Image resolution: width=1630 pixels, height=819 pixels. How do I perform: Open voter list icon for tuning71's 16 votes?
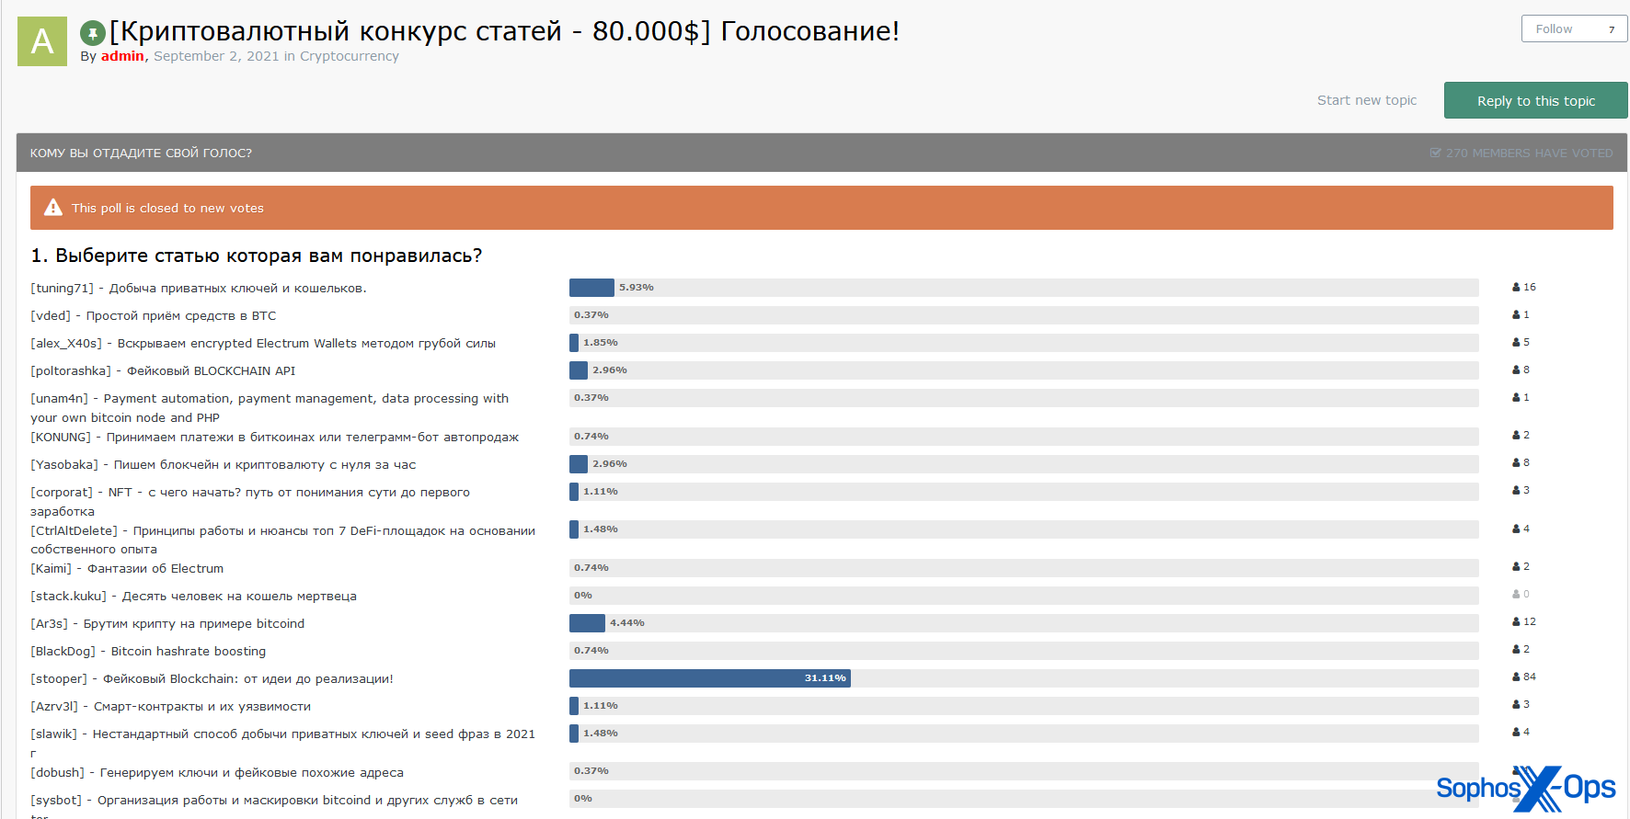click(x=1516, y=288)
